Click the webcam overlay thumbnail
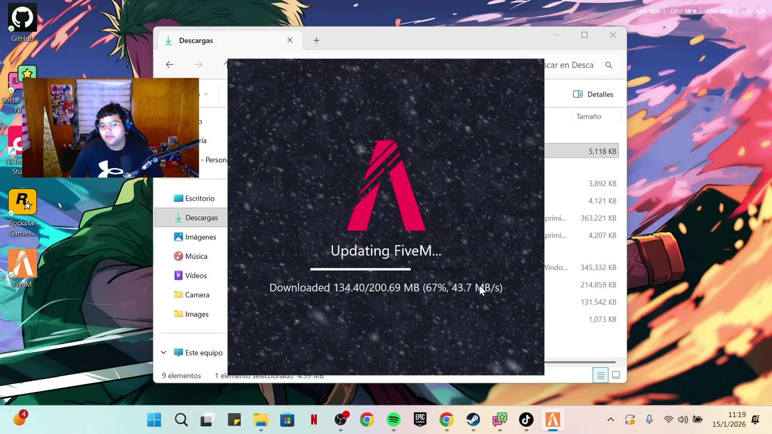 tap(111, 128)
